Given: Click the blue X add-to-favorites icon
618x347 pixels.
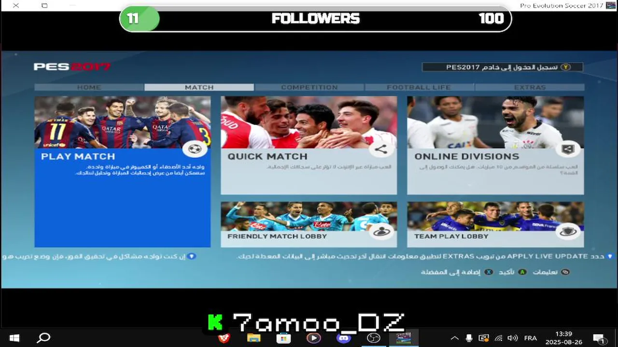Looking at the screenshot, I should (x=489, y=272).
